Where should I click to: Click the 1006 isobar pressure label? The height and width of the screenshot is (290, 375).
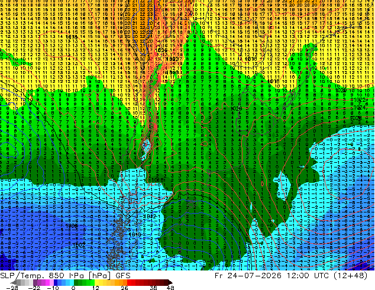pos(72,225)
